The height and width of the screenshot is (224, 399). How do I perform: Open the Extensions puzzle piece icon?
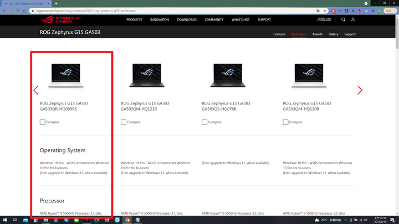(373, 11)
